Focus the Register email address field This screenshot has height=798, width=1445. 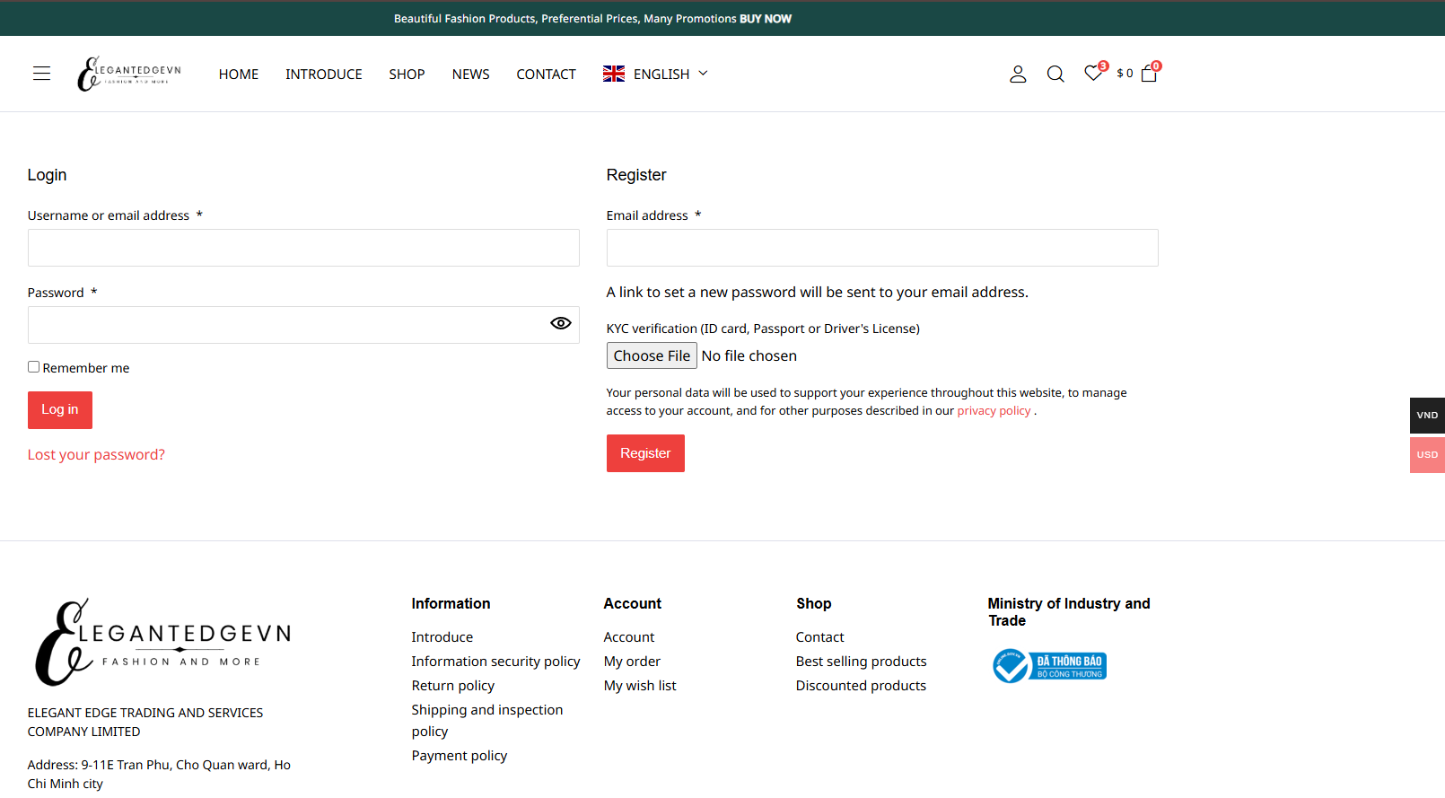click(882, 248)
